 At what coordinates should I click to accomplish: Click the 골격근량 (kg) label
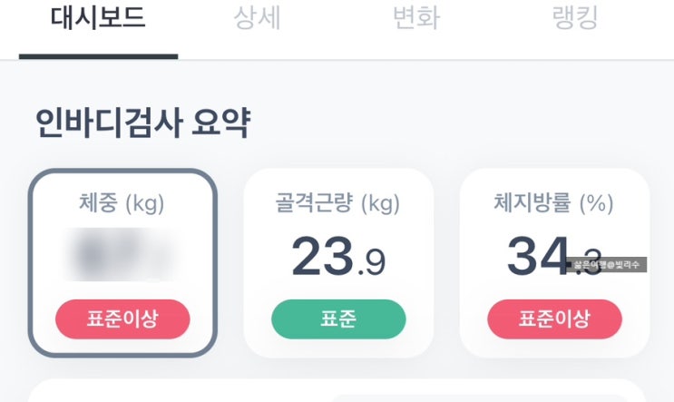coord(337,204)
